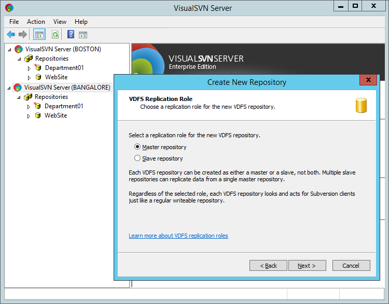Click the BANGALORE server node icon
The width and height of the screenshot is (389, 304).
[18, 88]
